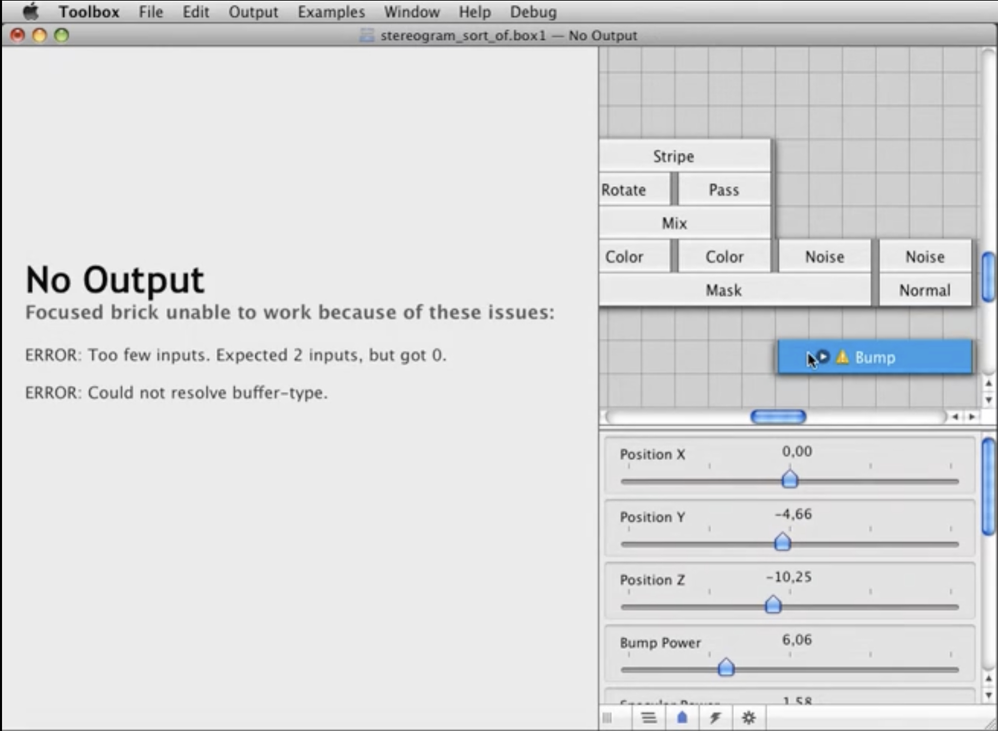Screen dimensions: 998x731
Task: Click the document icon in the title bar
Action: coord(367,36)
